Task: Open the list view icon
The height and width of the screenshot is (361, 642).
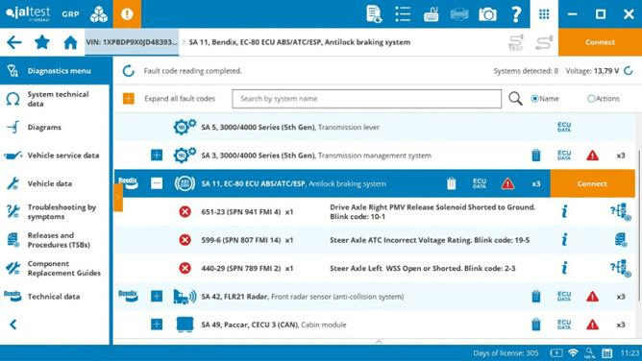Action: click(403, 14)
